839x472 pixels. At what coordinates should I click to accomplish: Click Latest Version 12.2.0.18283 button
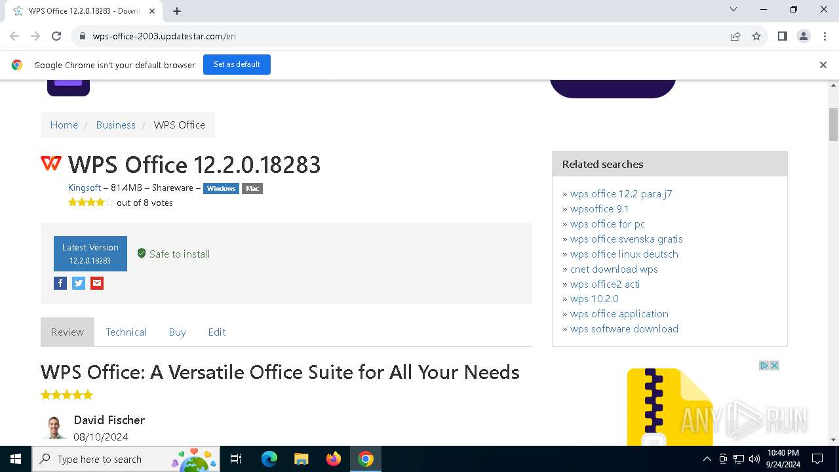click(90, 254)
